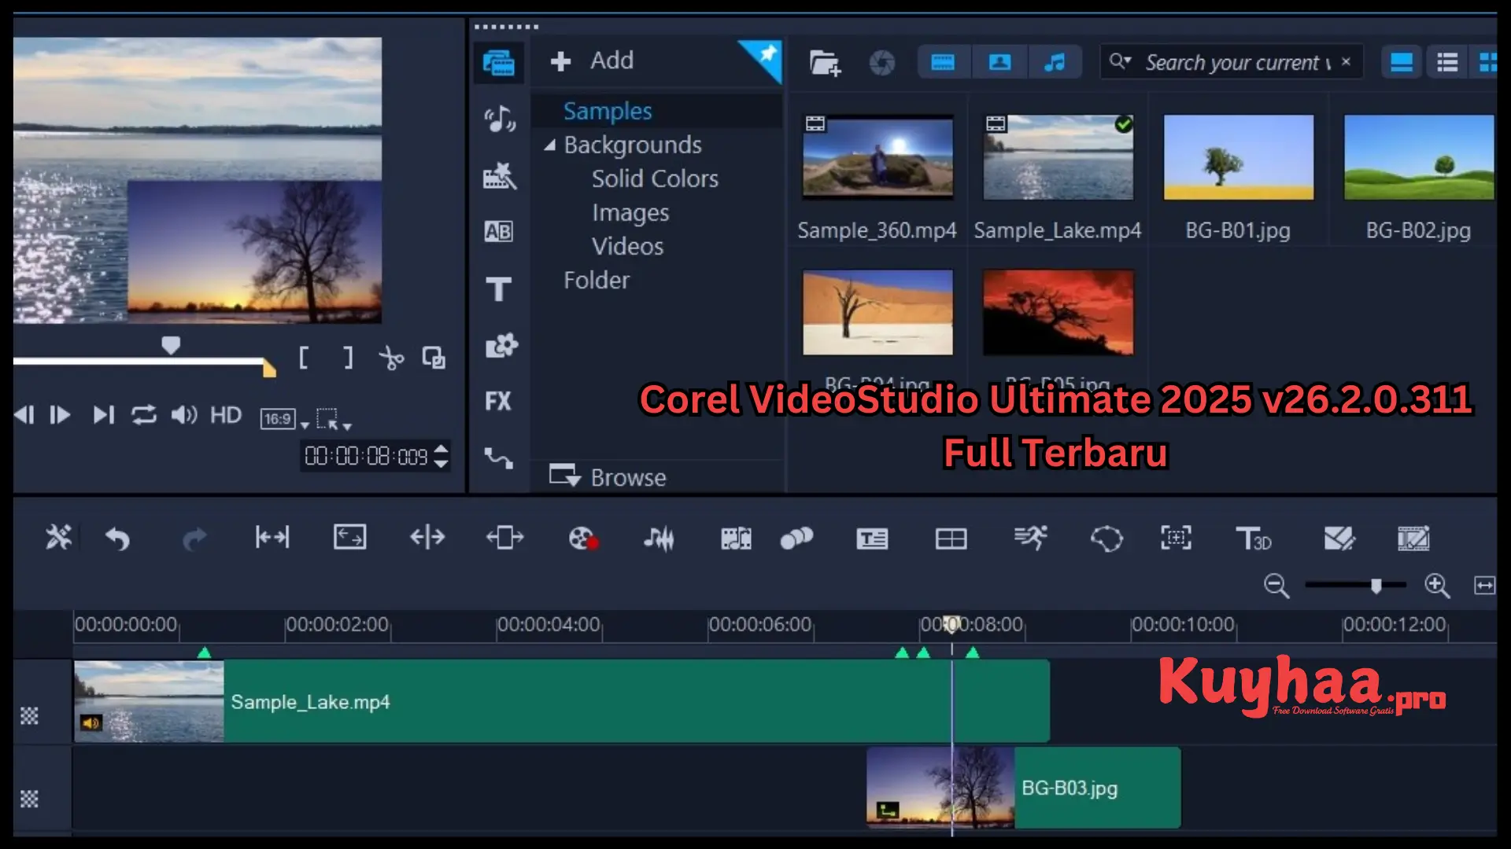Click the Mark-out bracket button

(348, 358)
